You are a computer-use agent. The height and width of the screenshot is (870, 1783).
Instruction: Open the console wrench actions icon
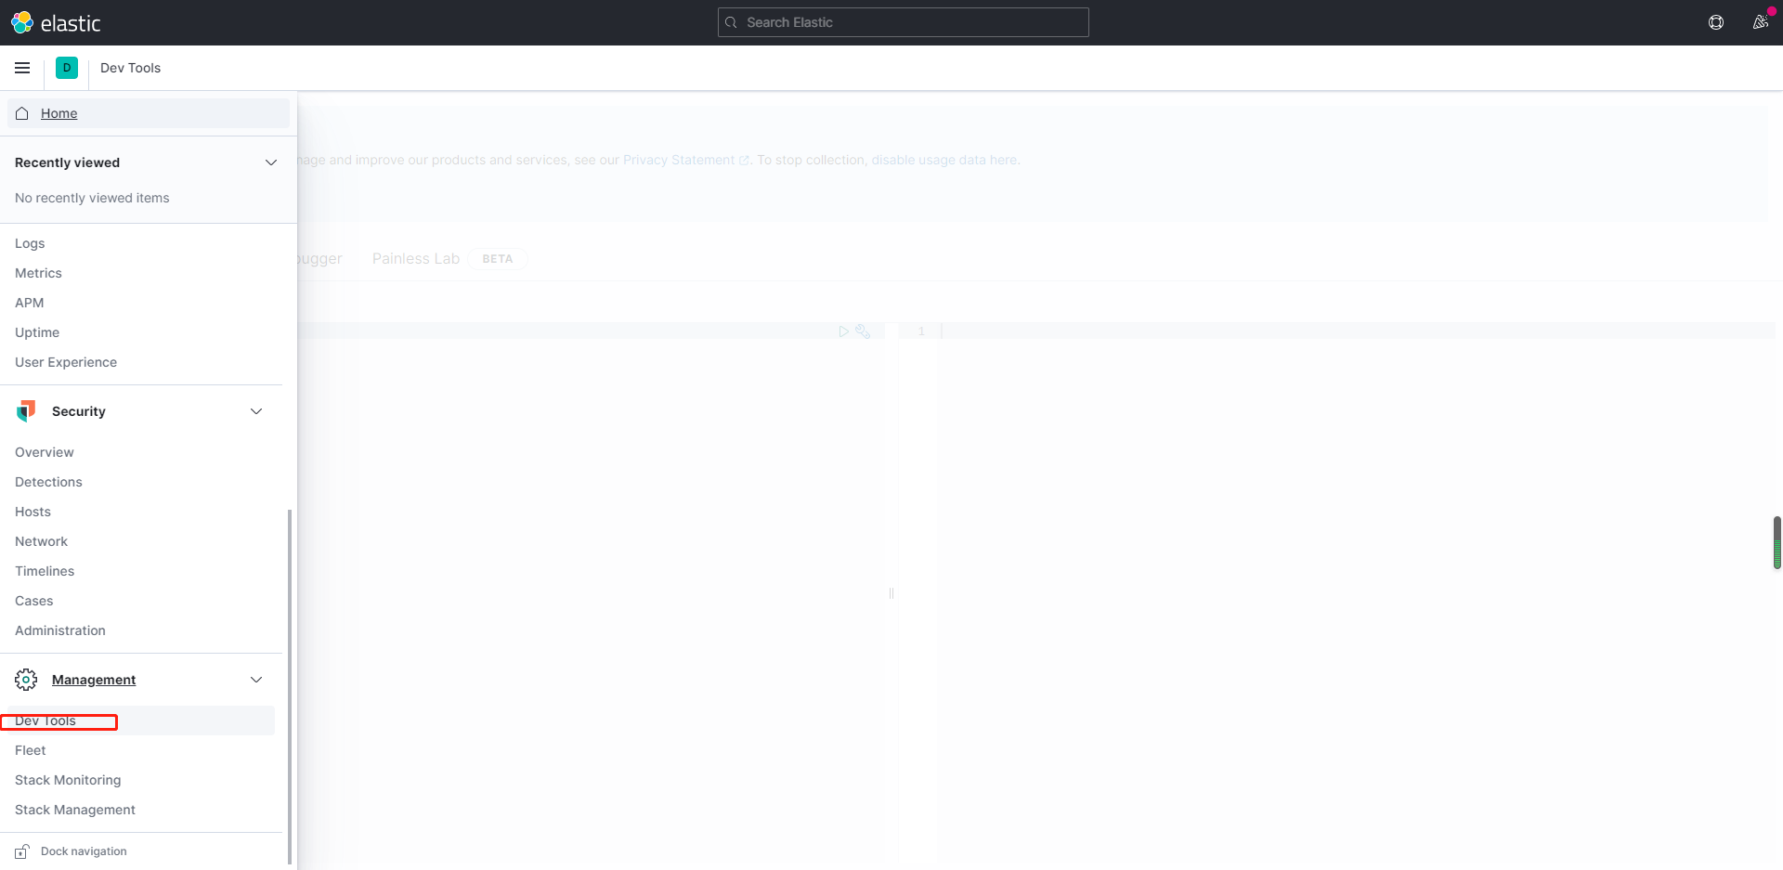pos(863,331)
